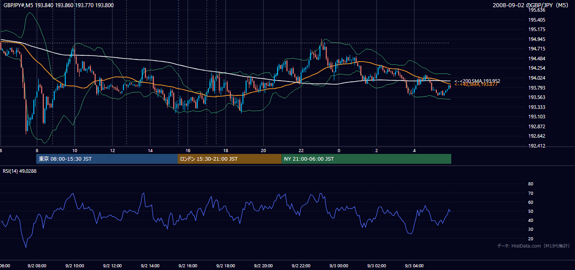Click the 9/2 12:00 timestamp on bottom axis

click(112, 266)
